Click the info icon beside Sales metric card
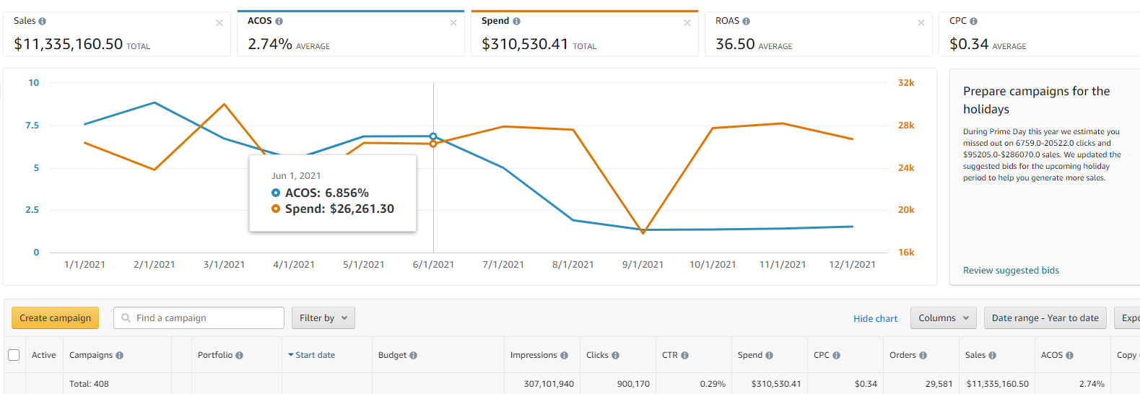This screenshot has width=1140, height=394. [x=42, y=22]
